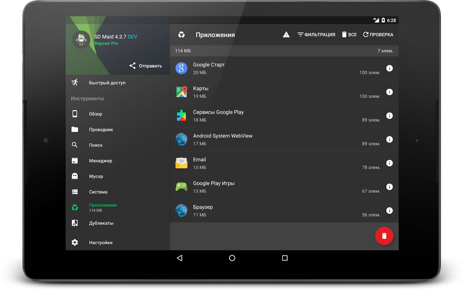Open info for Браузер app

click(x=390, y=211)
